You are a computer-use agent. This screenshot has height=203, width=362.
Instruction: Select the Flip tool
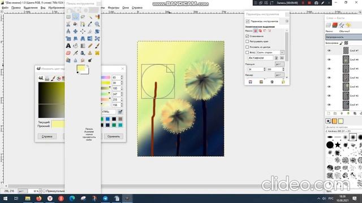point(90,38)
